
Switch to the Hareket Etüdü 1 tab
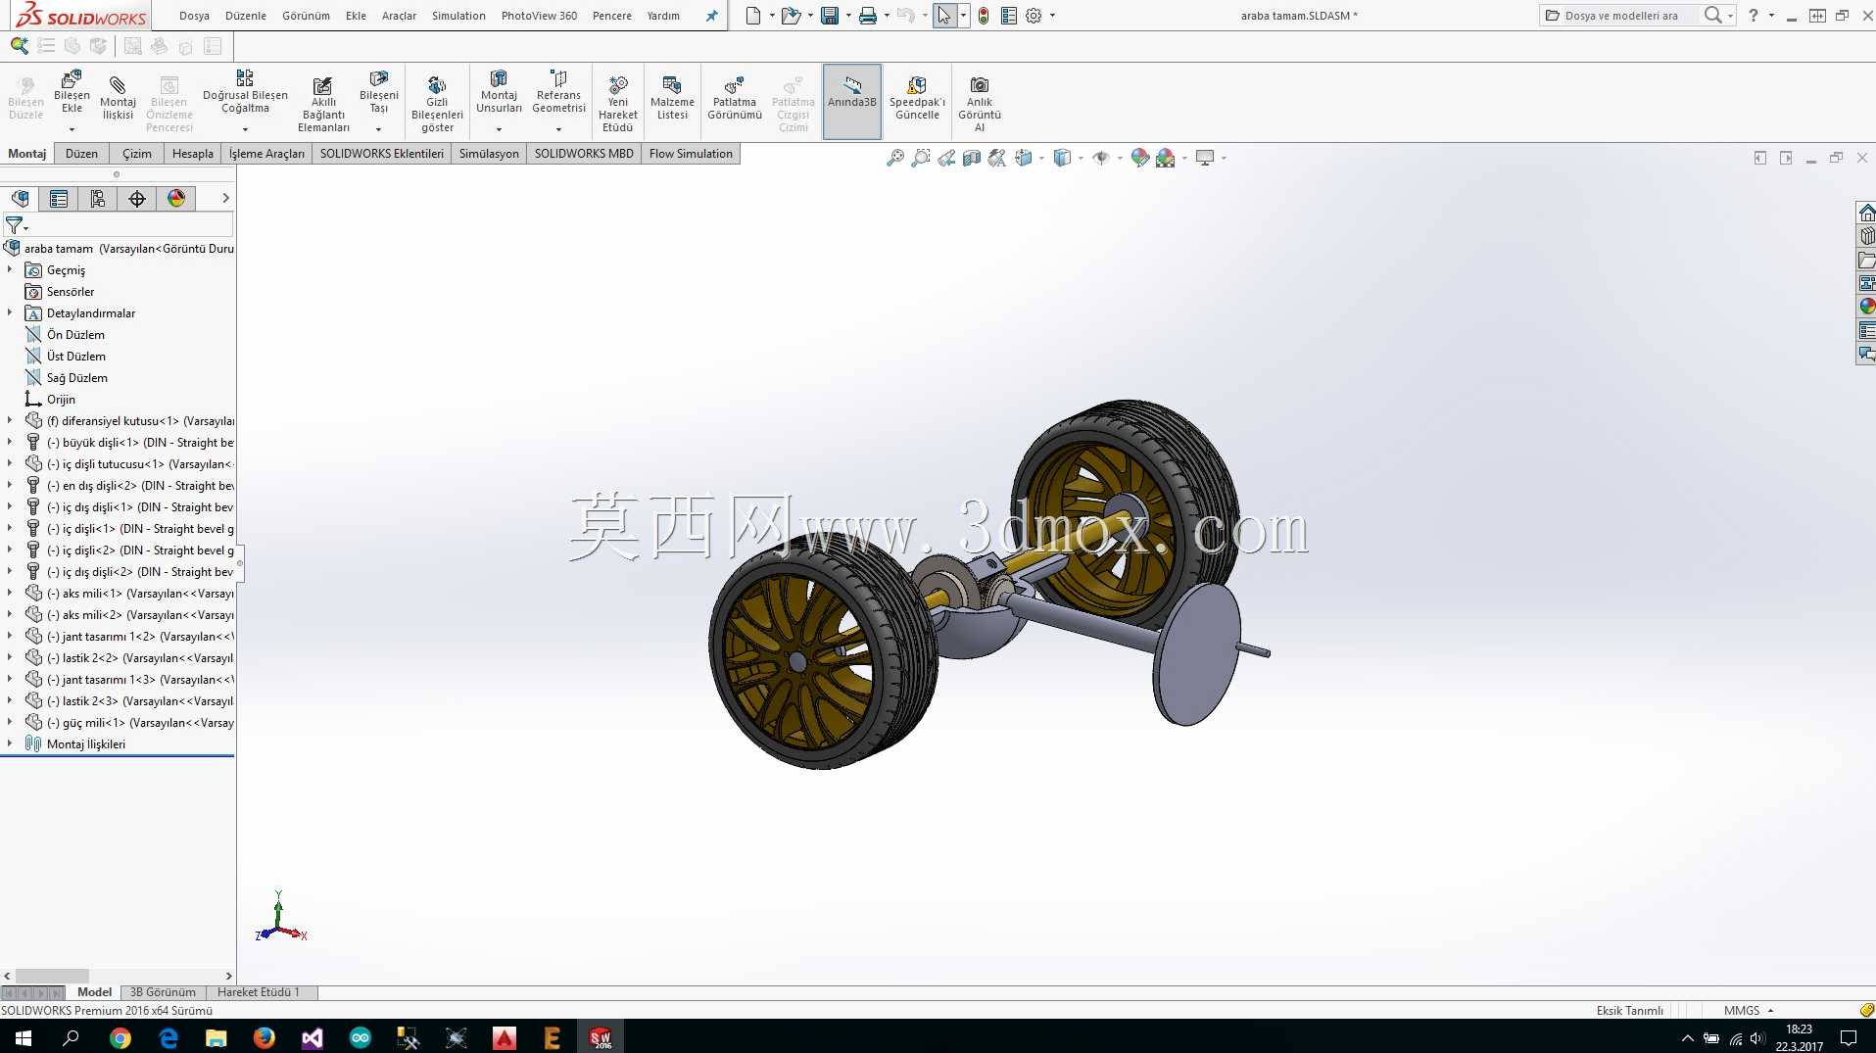pos(259,992)
